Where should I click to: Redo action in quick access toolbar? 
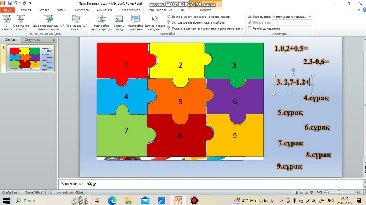[24, 3]
